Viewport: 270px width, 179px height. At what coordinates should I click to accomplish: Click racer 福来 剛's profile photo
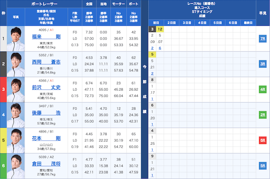[16, 38]
